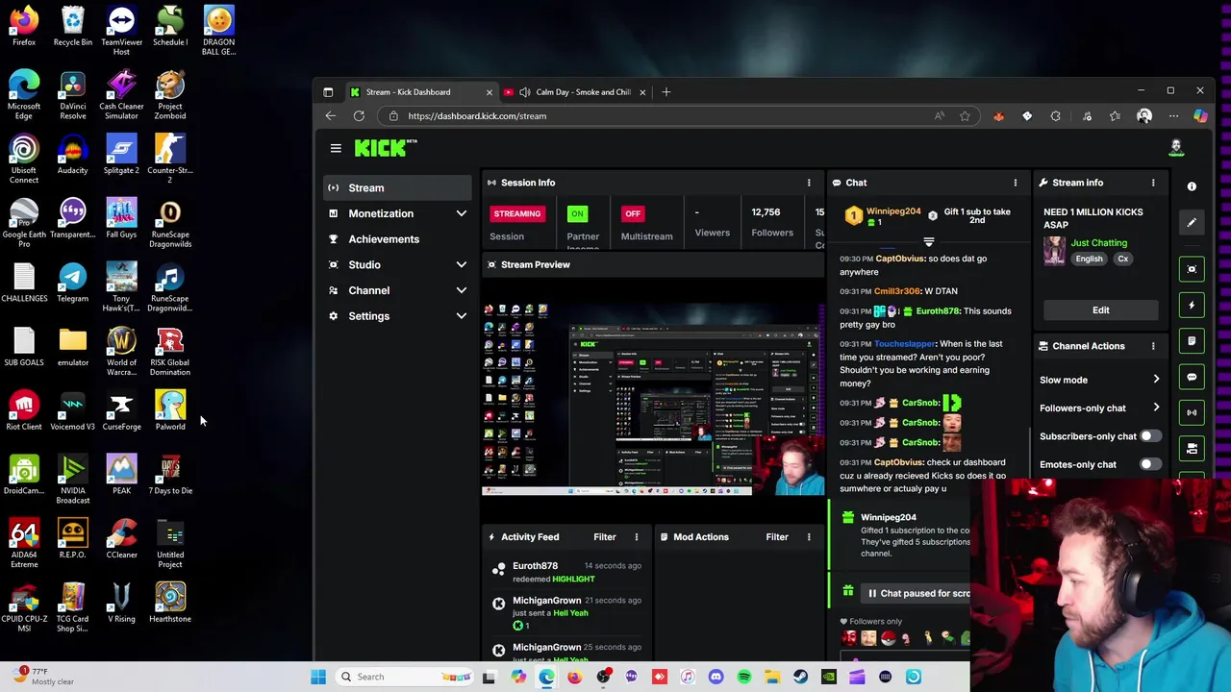Image resolution: width=1231 pixels, height=692 pixels.
Task: Open Slow mode options arrow
Action: pyautogui.click(x=1156, y=380)
